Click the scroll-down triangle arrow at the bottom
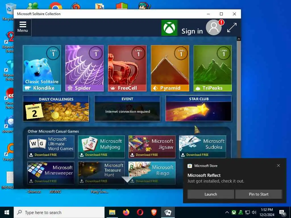 pos(127,179)
